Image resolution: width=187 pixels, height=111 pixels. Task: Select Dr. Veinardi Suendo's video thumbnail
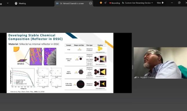click(160, 63)
